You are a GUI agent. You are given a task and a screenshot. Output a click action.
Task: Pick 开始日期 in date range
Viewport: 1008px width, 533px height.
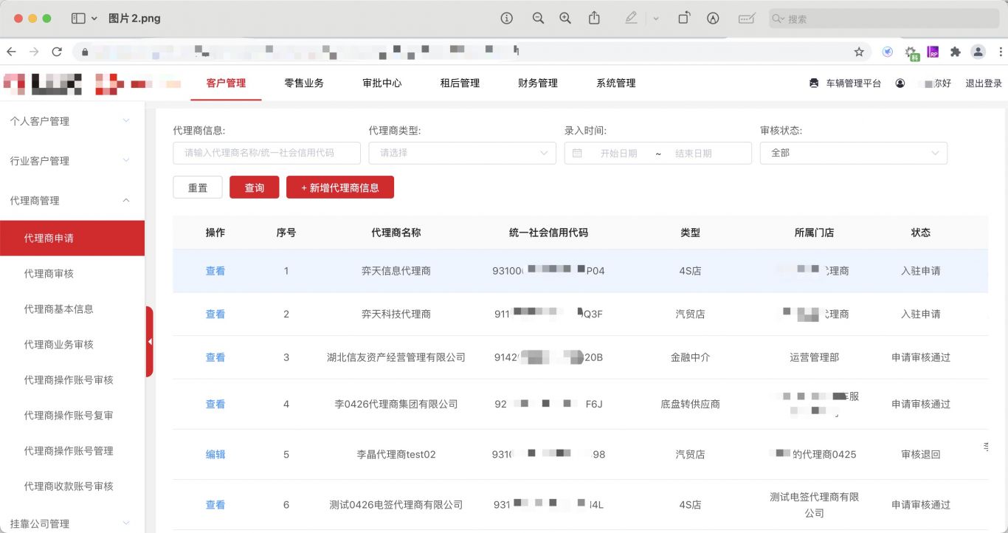(618, 154)
